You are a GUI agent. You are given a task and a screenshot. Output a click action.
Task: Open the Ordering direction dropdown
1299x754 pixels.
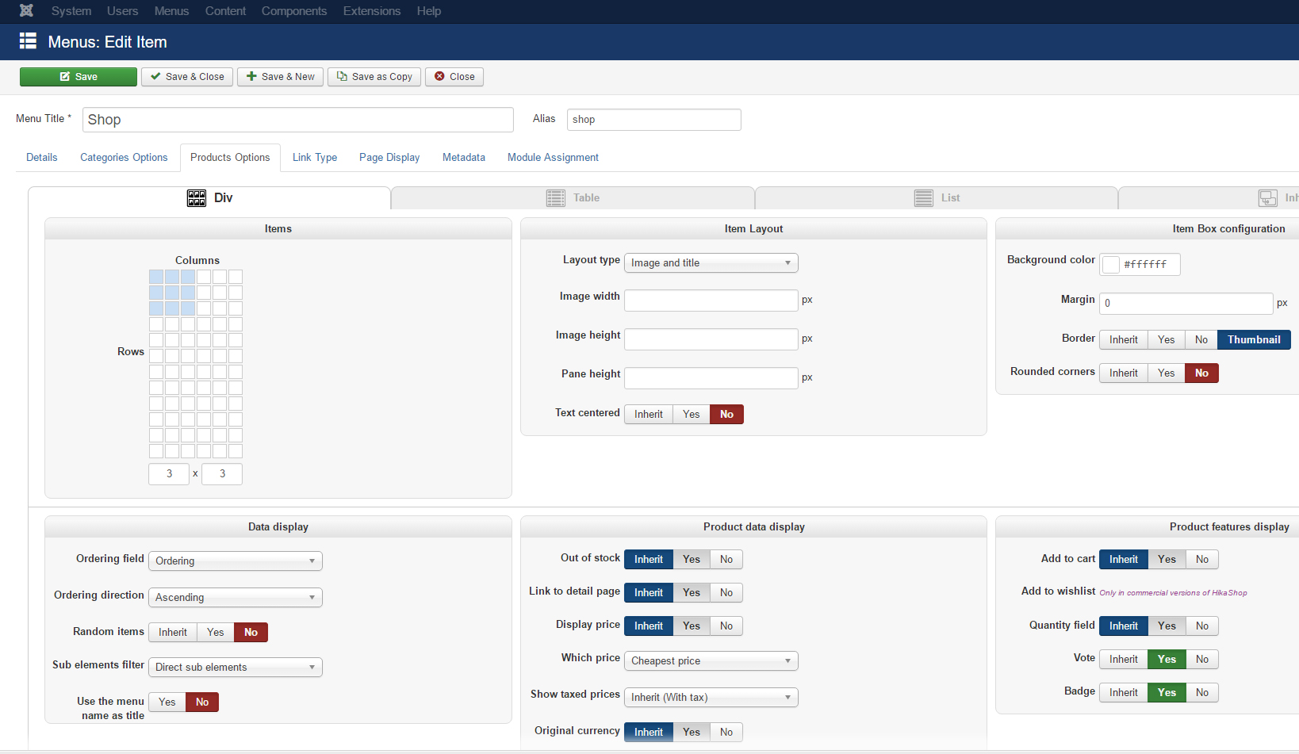pyautogui.click(x=236, y=598)
